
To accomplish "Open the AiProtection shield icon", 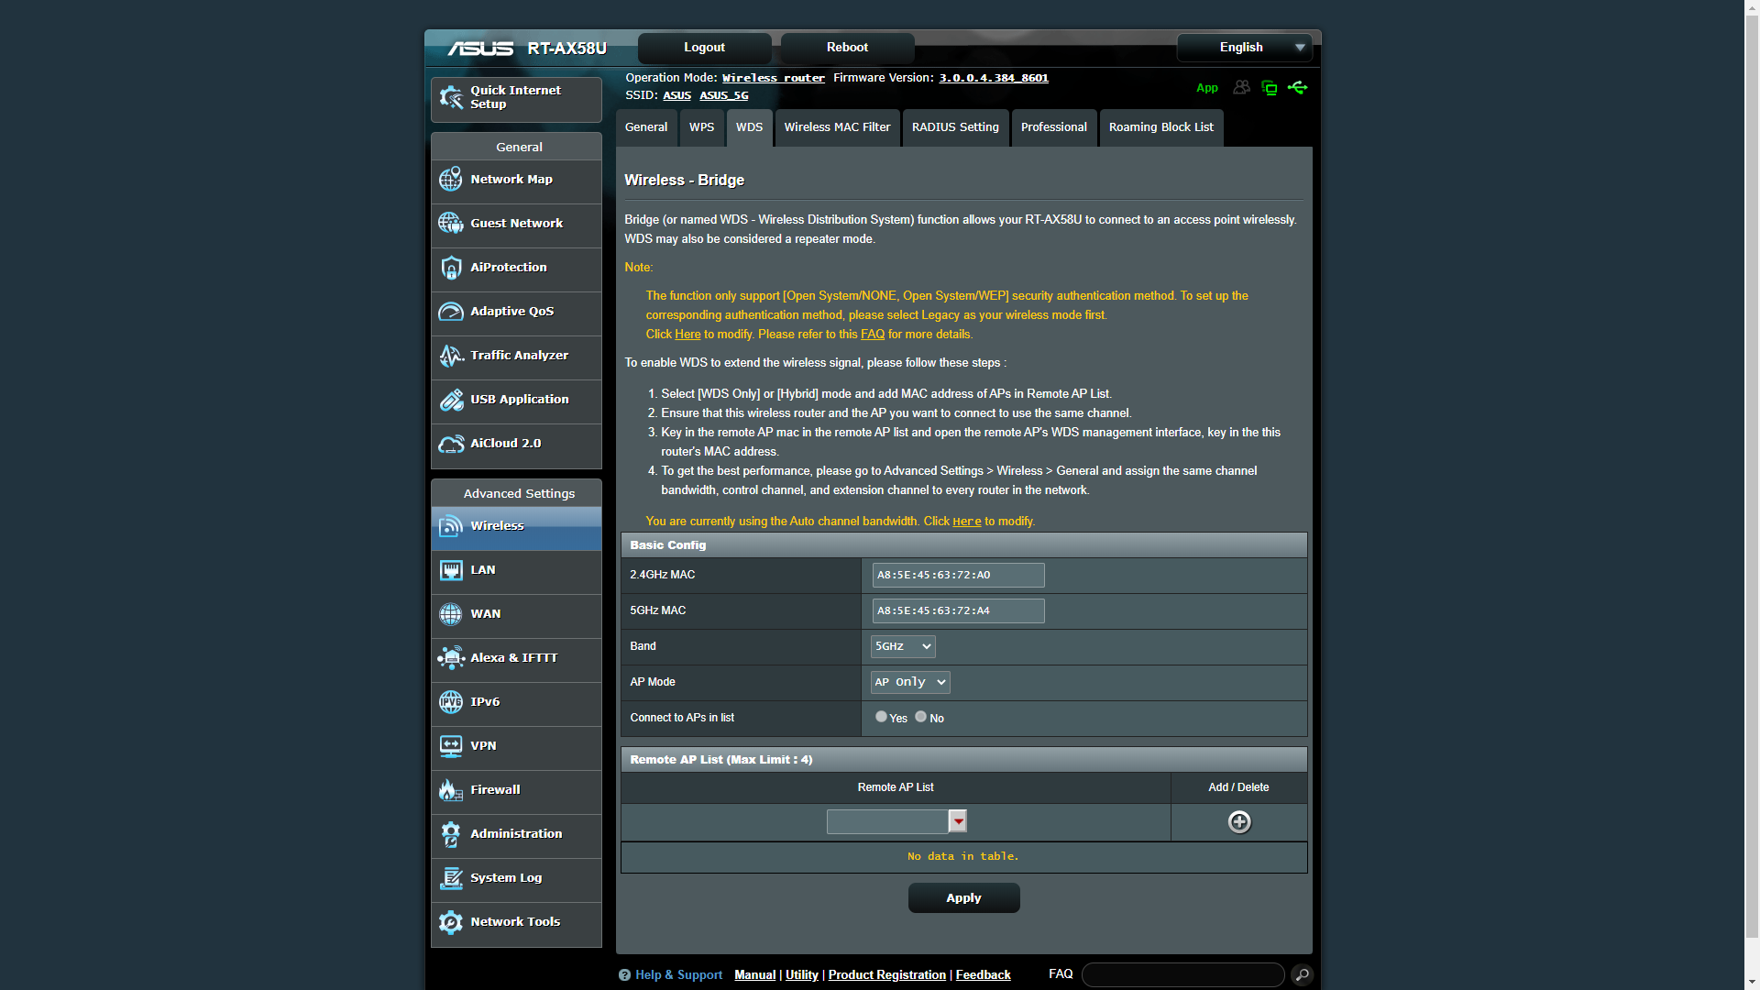I will tap(451, 268).
